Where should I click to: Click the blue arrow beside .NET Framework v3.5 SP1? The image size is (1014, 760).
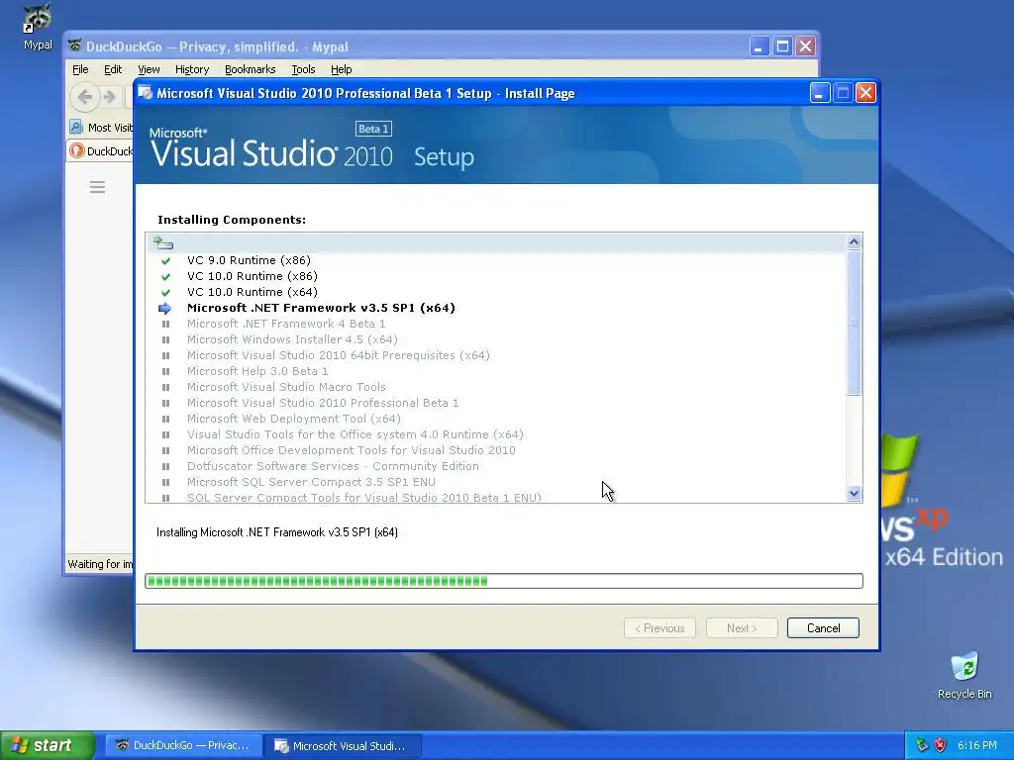point(165,309)
